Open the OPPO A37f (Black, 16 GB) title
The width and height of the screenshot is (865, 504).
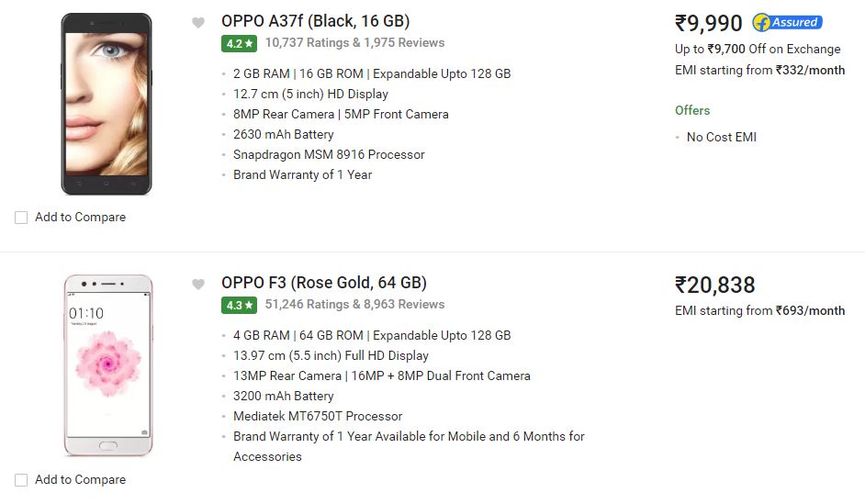point(316,21)
